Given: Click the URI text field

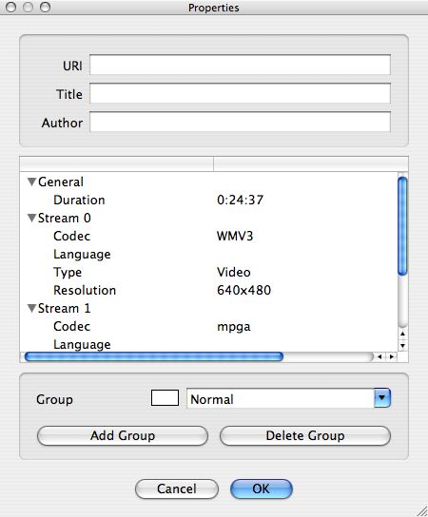Looking at the screenshot, I should tap(241, 65).
